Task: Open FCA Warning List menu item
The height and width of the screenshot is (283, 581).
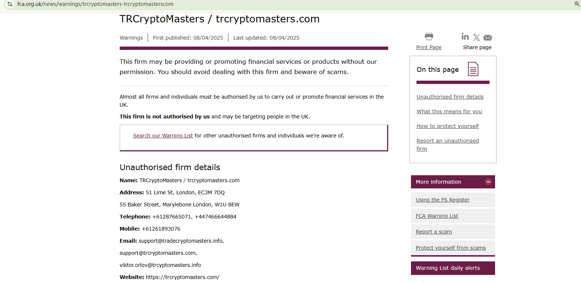Action: pos(437,216)
